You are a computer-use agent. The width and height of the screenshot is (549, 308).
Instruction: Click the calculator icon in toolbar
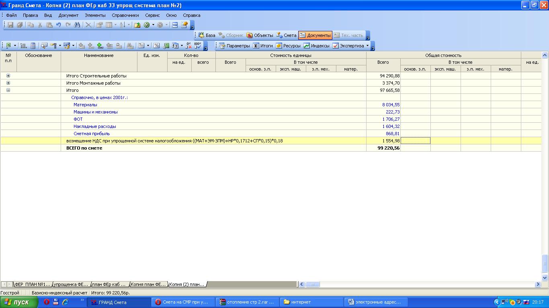33,46
